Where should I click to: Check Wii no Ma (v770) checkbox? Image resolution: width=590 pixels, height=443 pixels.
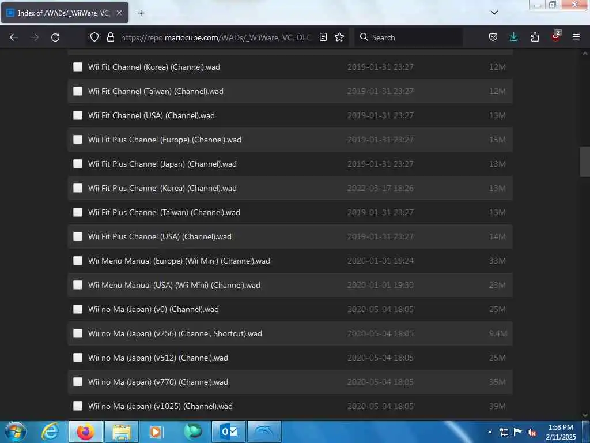[78, 382]
